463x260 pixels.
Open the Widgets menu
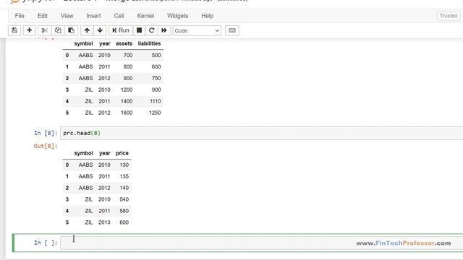(177, 16)
